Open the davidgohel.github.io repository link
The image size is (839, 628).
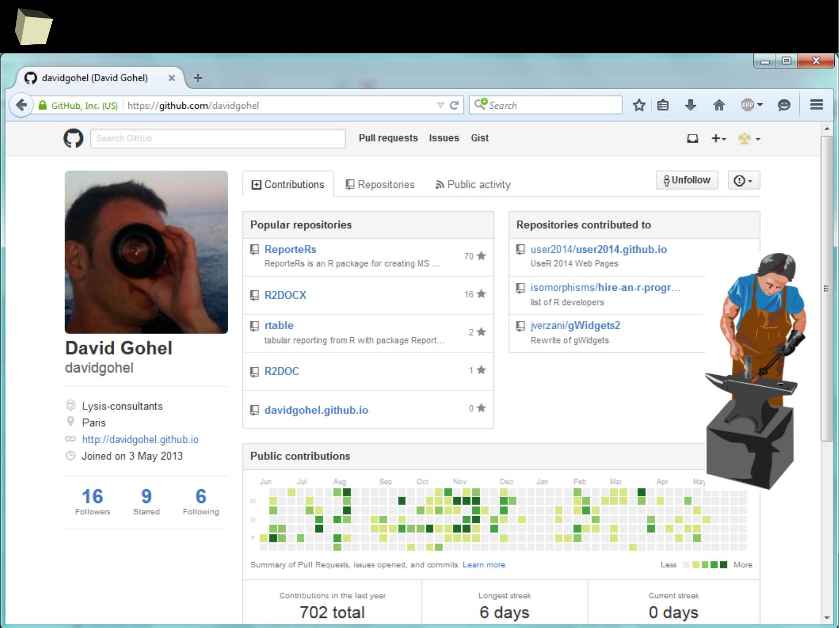click(x=316, y=410)
